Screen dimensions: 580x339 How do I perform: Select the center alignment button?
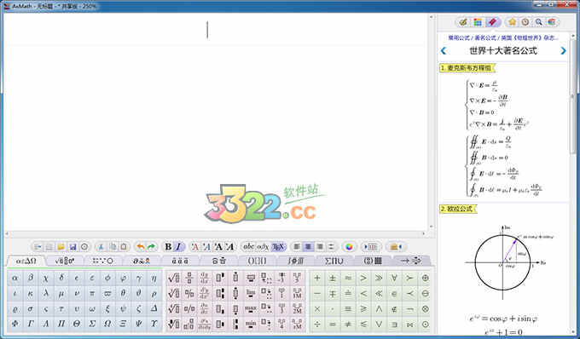(308, 247)
